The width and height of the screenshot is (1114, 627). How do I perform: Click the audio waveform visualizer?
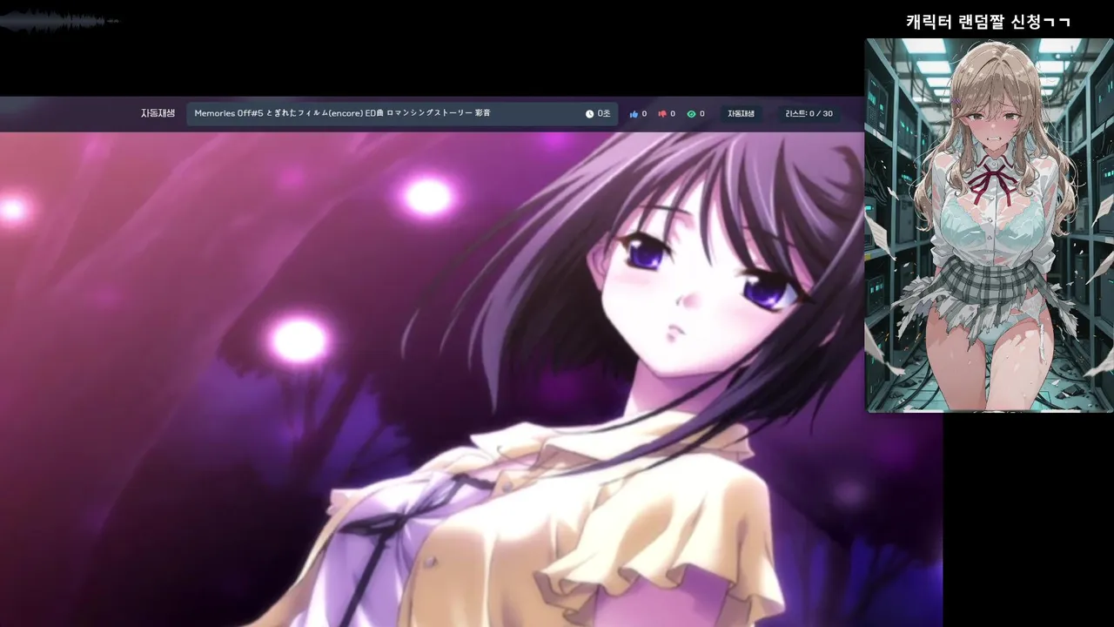click(x=59, y=21)
